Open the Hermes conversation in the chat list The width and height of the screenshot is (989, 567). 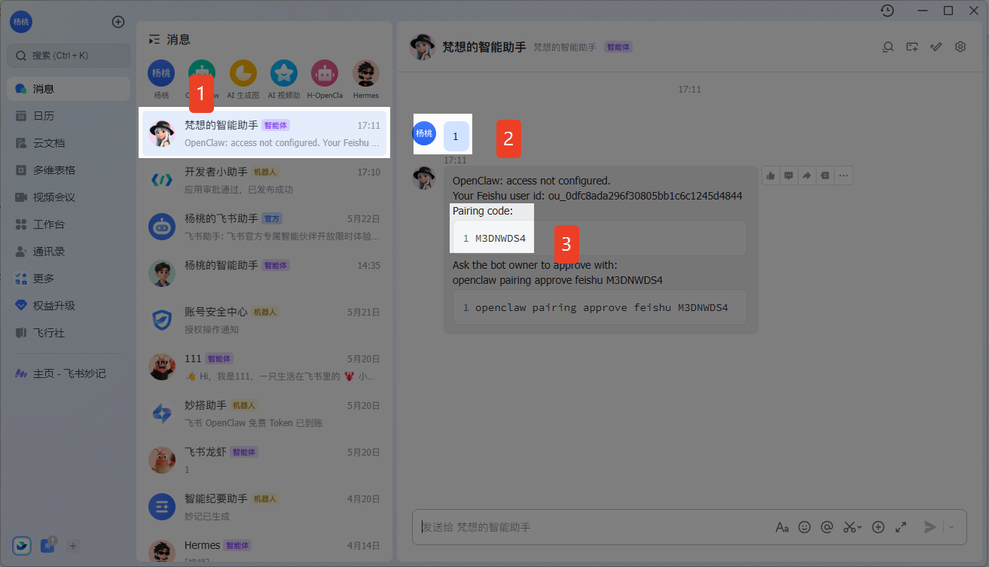(264, 550)
